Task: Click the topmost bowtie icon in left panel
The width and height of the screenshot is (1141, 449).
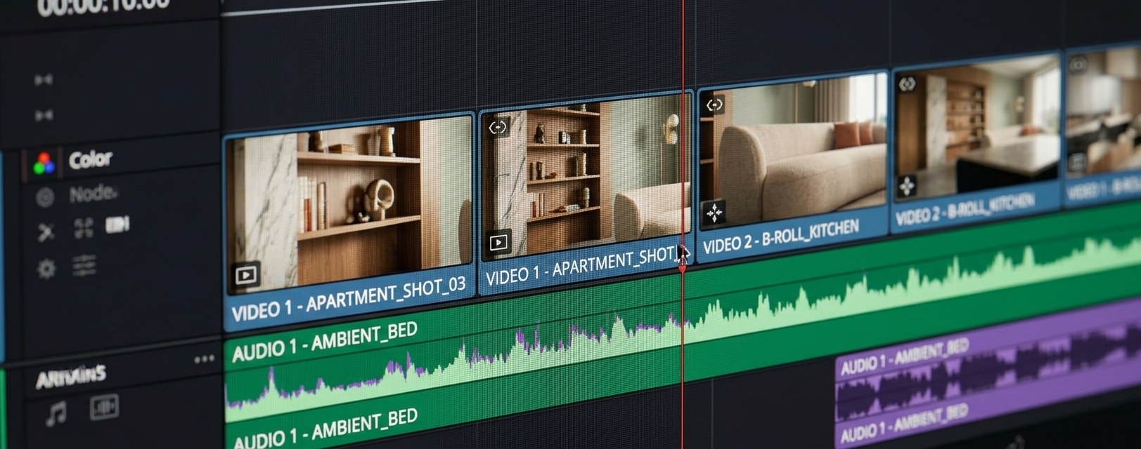Action: pyautogui.click(x=44, y=80)
